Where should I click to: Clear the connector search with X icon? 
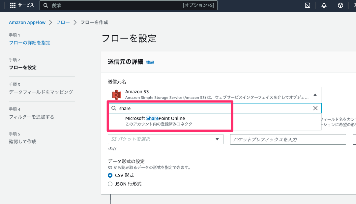(x=315, y=108)
